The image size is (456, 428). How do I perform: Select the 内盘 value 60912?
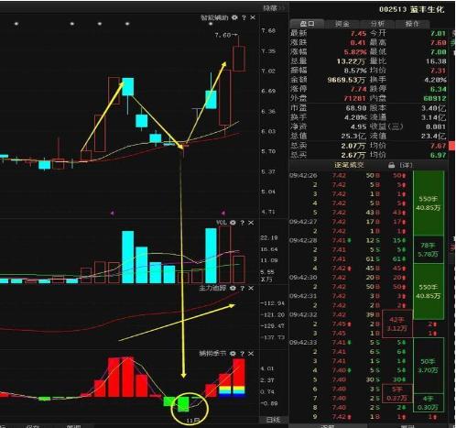pyautogui.click(x=435, y=98)
